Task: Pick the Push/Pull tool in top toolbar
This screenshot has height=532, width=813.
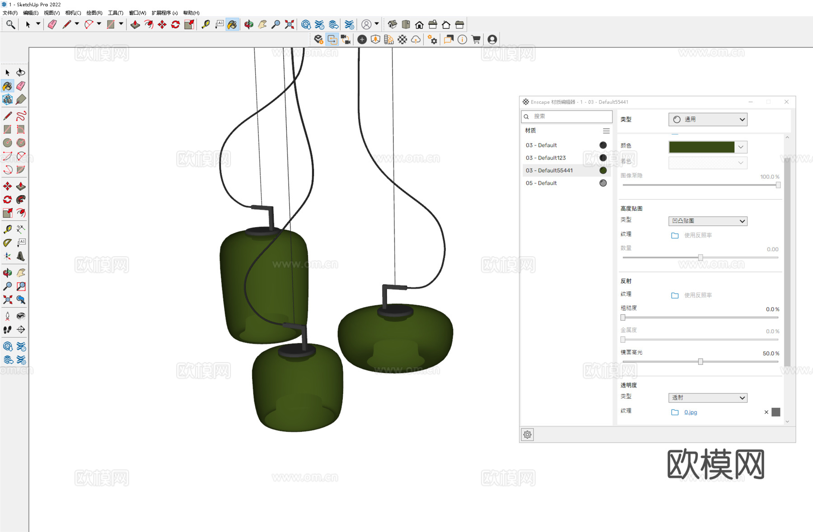Action: click(135, 24)
